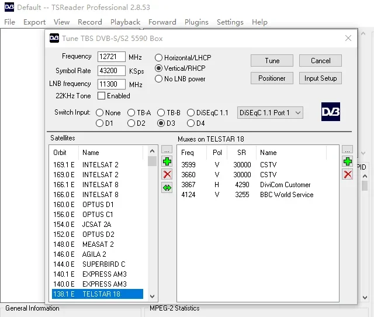The image size is (374, 317).
Task: Open the Playback menu
Action: click(125, 22)
